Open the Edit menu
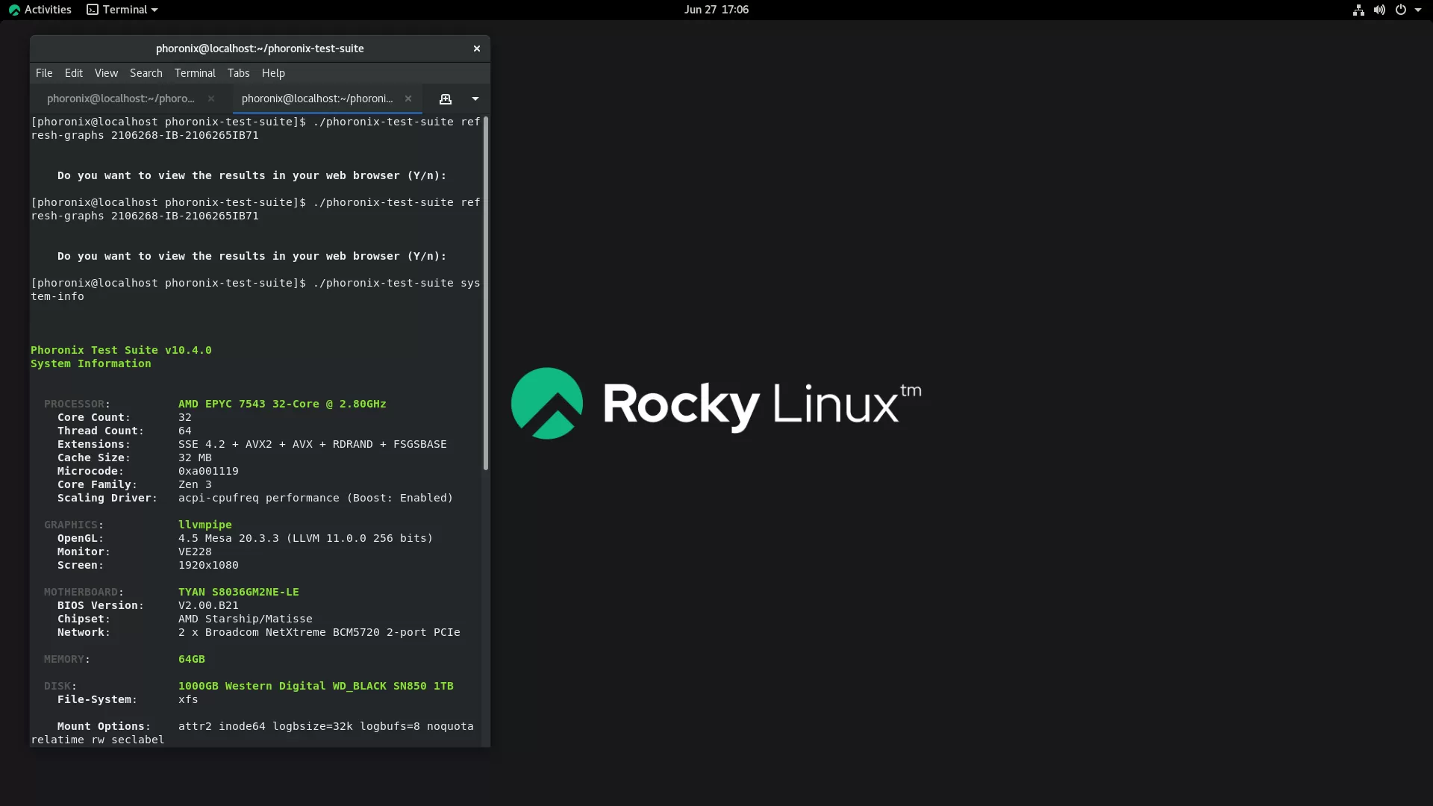This screenshot has height=806, width=1433. click(73, 72)
